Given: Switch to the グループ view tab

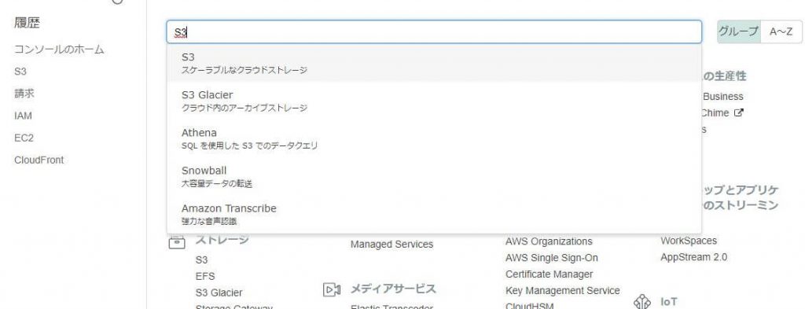Looking at the screenshot, I should point(738,31).
